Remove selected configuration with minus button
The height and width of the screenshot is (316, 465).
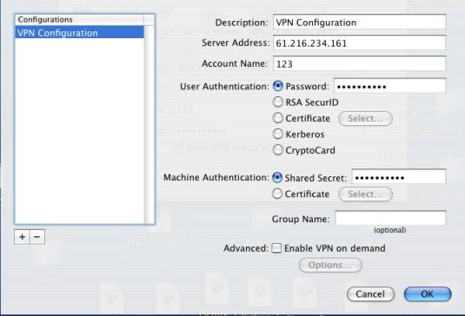tap(37, 237)
